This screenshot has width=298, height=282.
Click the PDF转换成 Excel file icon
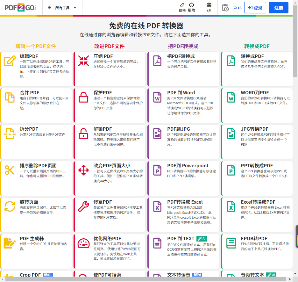click(x=157, y=206)
